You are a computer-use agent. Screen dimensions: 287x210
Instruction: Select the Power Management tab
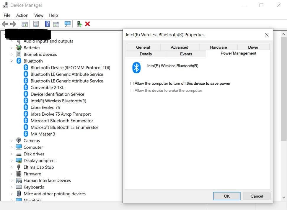pyautogui.click(x=238, y=53)
